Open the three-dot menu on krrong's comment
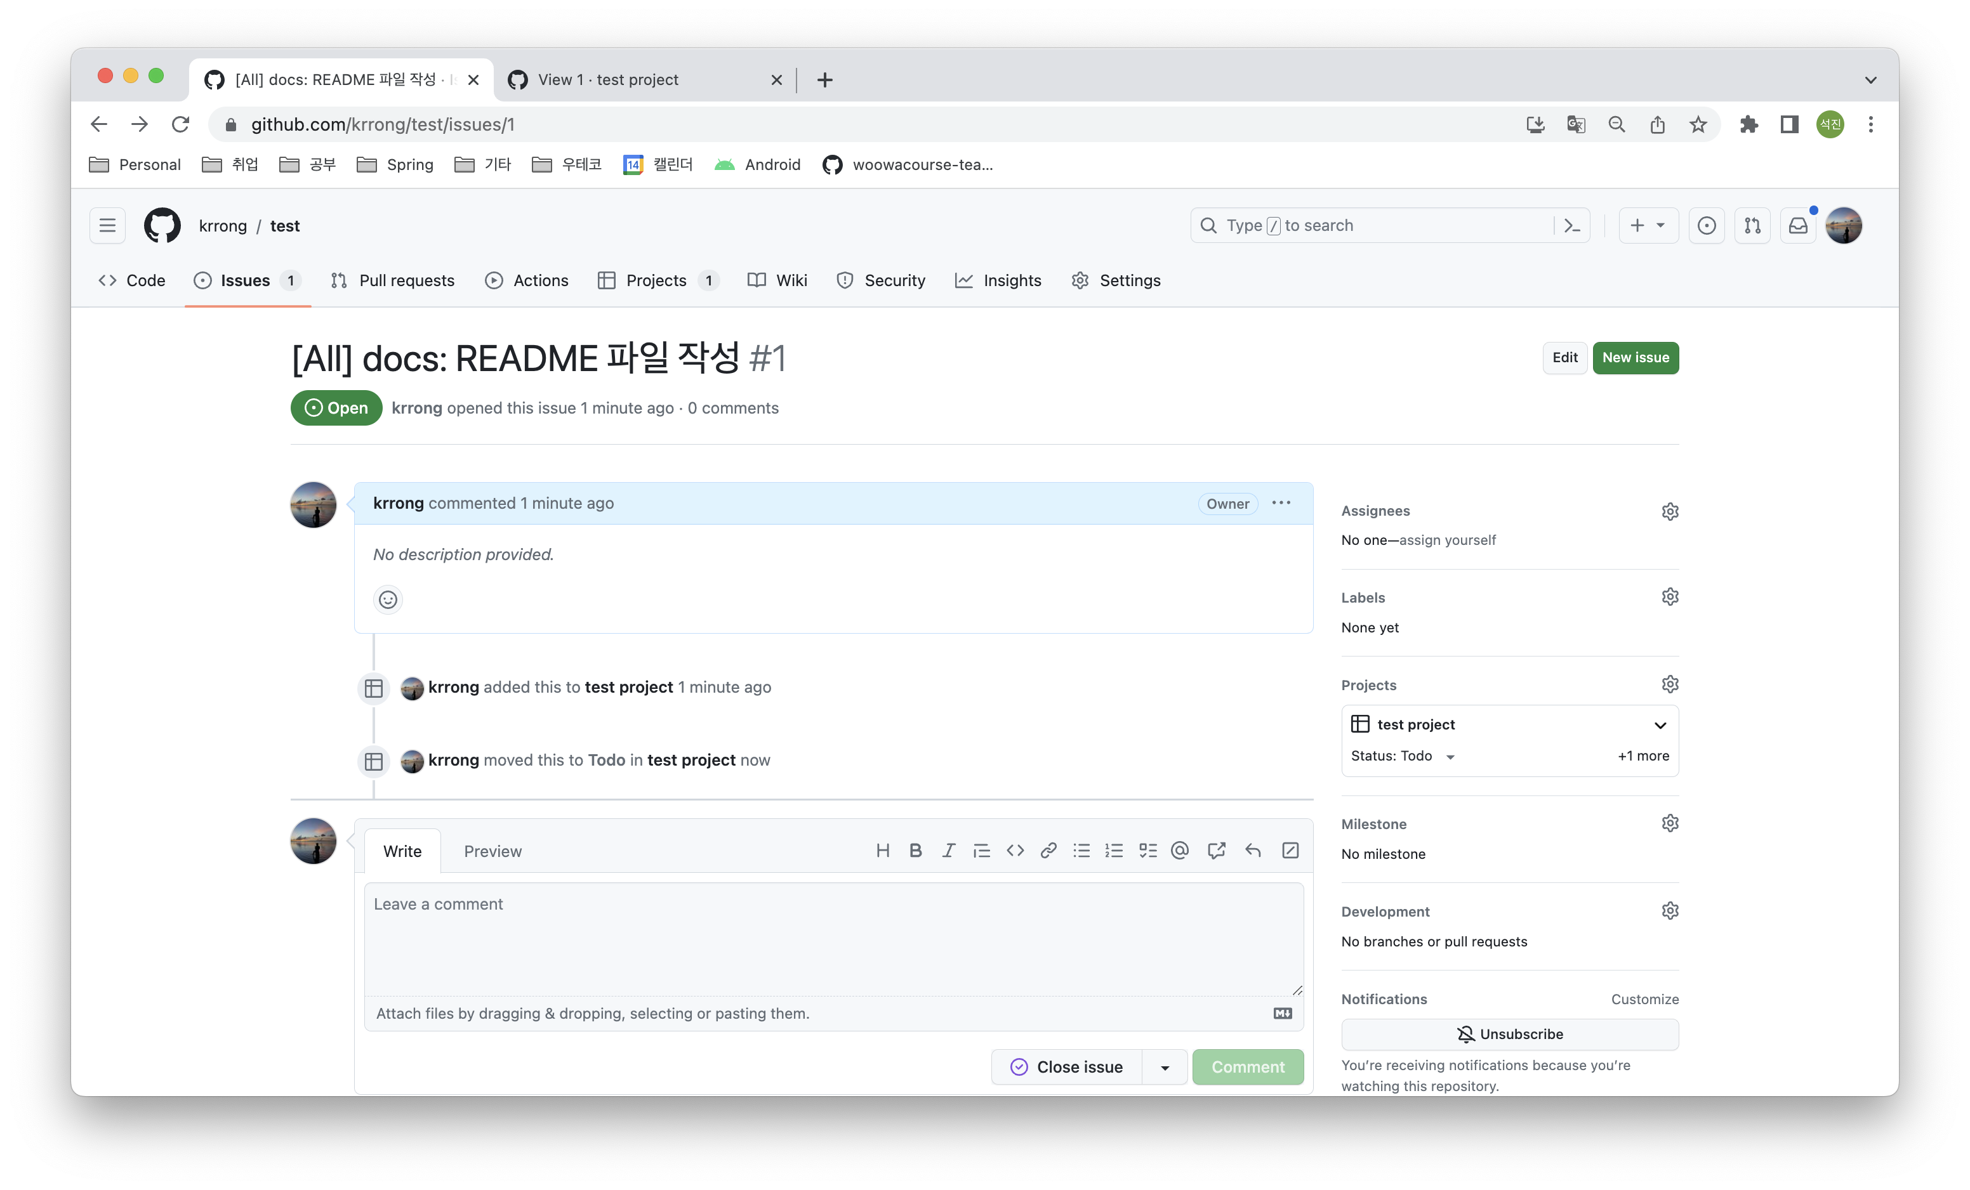 tap(1281, 502)
